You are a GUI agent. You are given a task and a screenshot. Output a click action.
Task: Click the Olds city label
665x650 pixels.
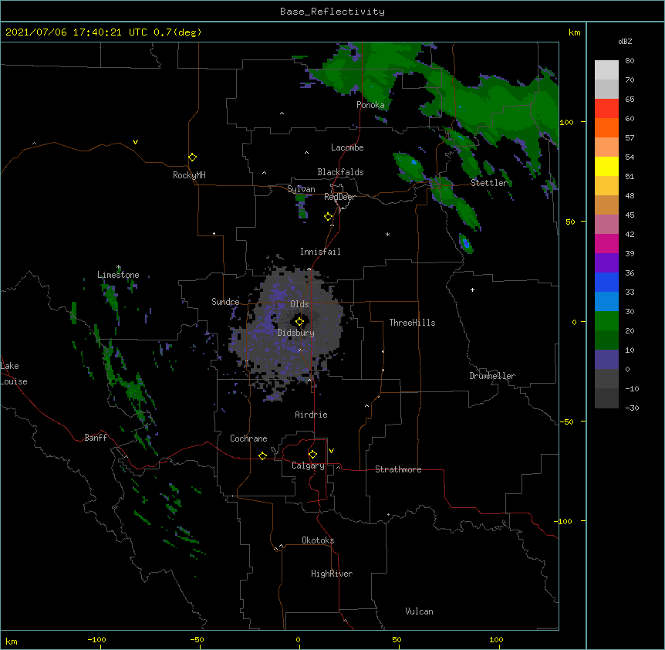pyautogui.click(x=299, y=304)
